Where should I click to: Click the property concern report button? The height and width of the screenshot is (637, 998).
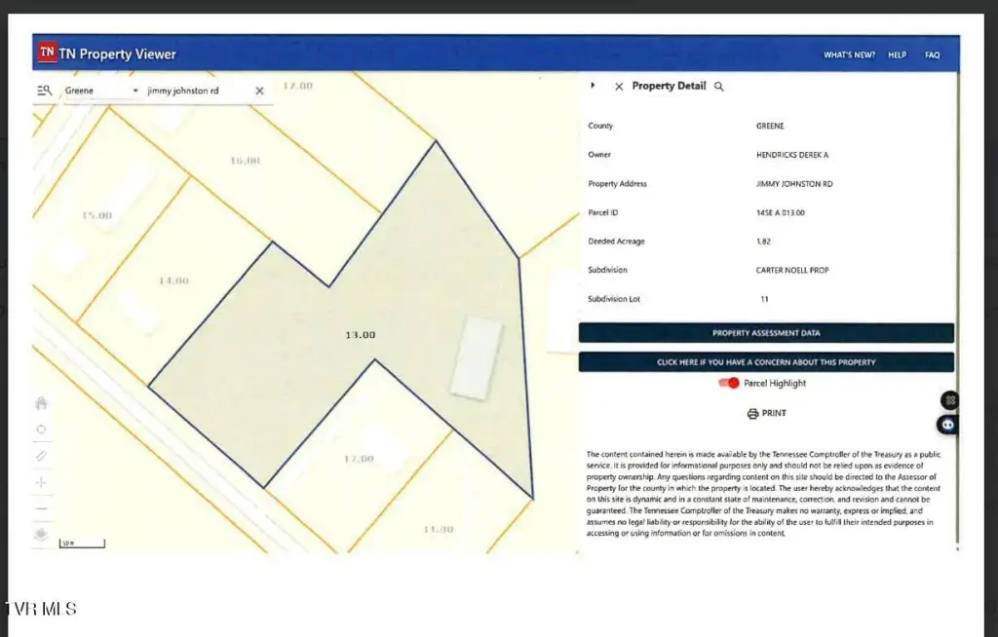pyautogui.click(x=766, y=362)
